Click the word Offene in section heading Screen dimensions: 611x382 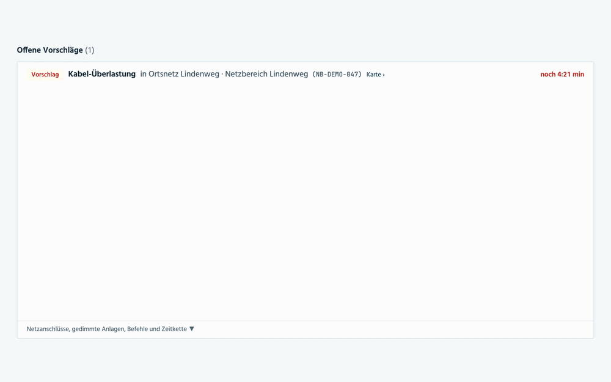(x=29, y=50)
